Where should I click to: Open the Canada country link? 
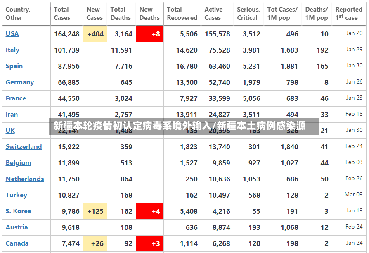pyautogui.click(x=17, y=243)
